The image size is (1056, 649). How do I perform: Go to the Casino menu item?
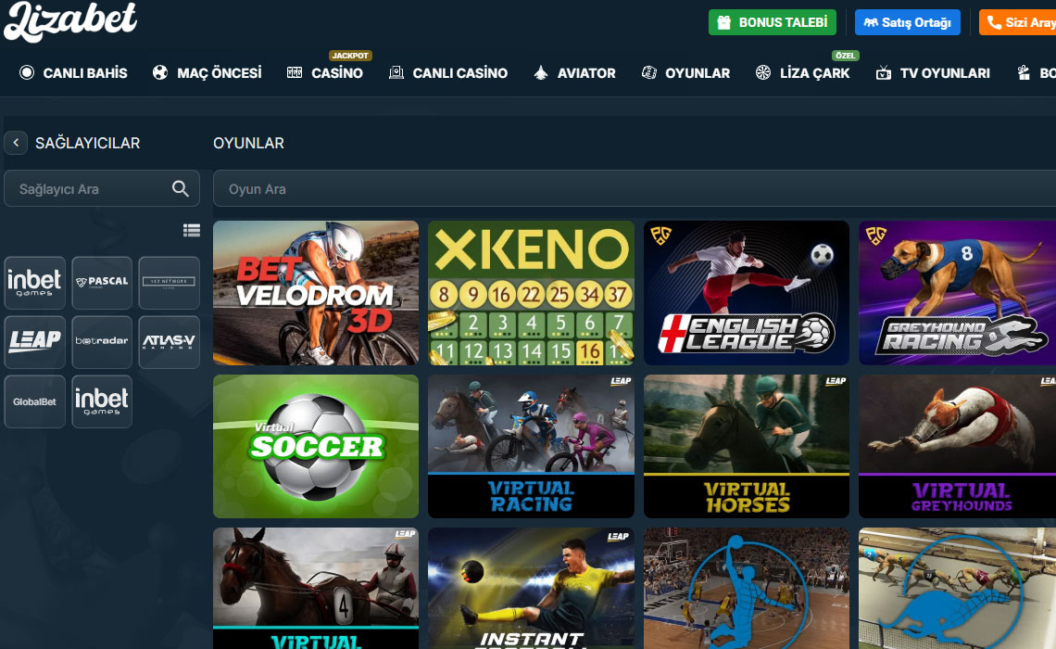[324, 73]
